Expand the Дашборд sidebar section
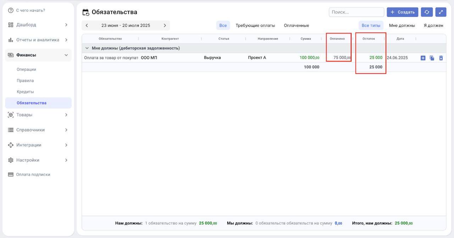This screenshot has height=238, width=454. [66, 25]
